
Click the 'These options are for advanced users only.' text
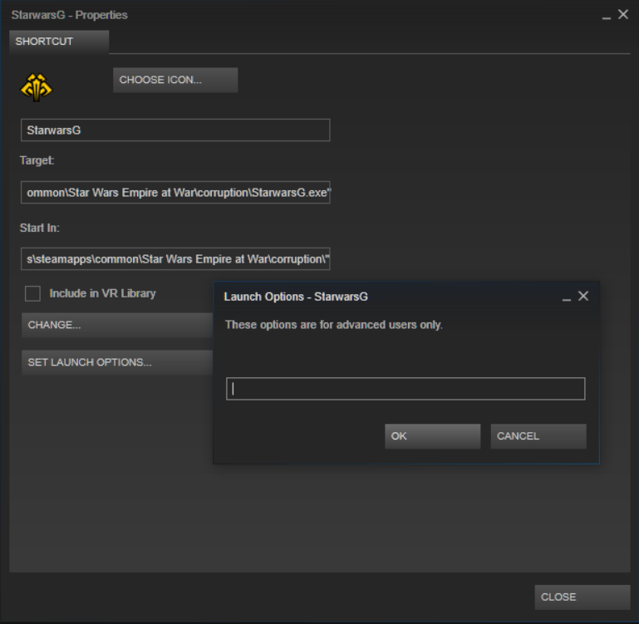tap(334, 325)
